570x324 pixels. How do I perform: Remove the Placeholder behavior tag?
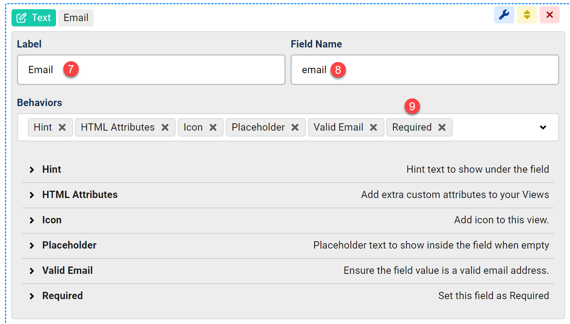point(295,128)
